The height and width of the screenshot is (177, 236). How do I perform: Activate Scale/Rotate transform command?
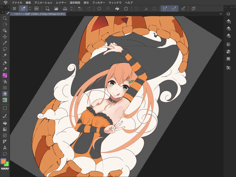click(126, 9)
